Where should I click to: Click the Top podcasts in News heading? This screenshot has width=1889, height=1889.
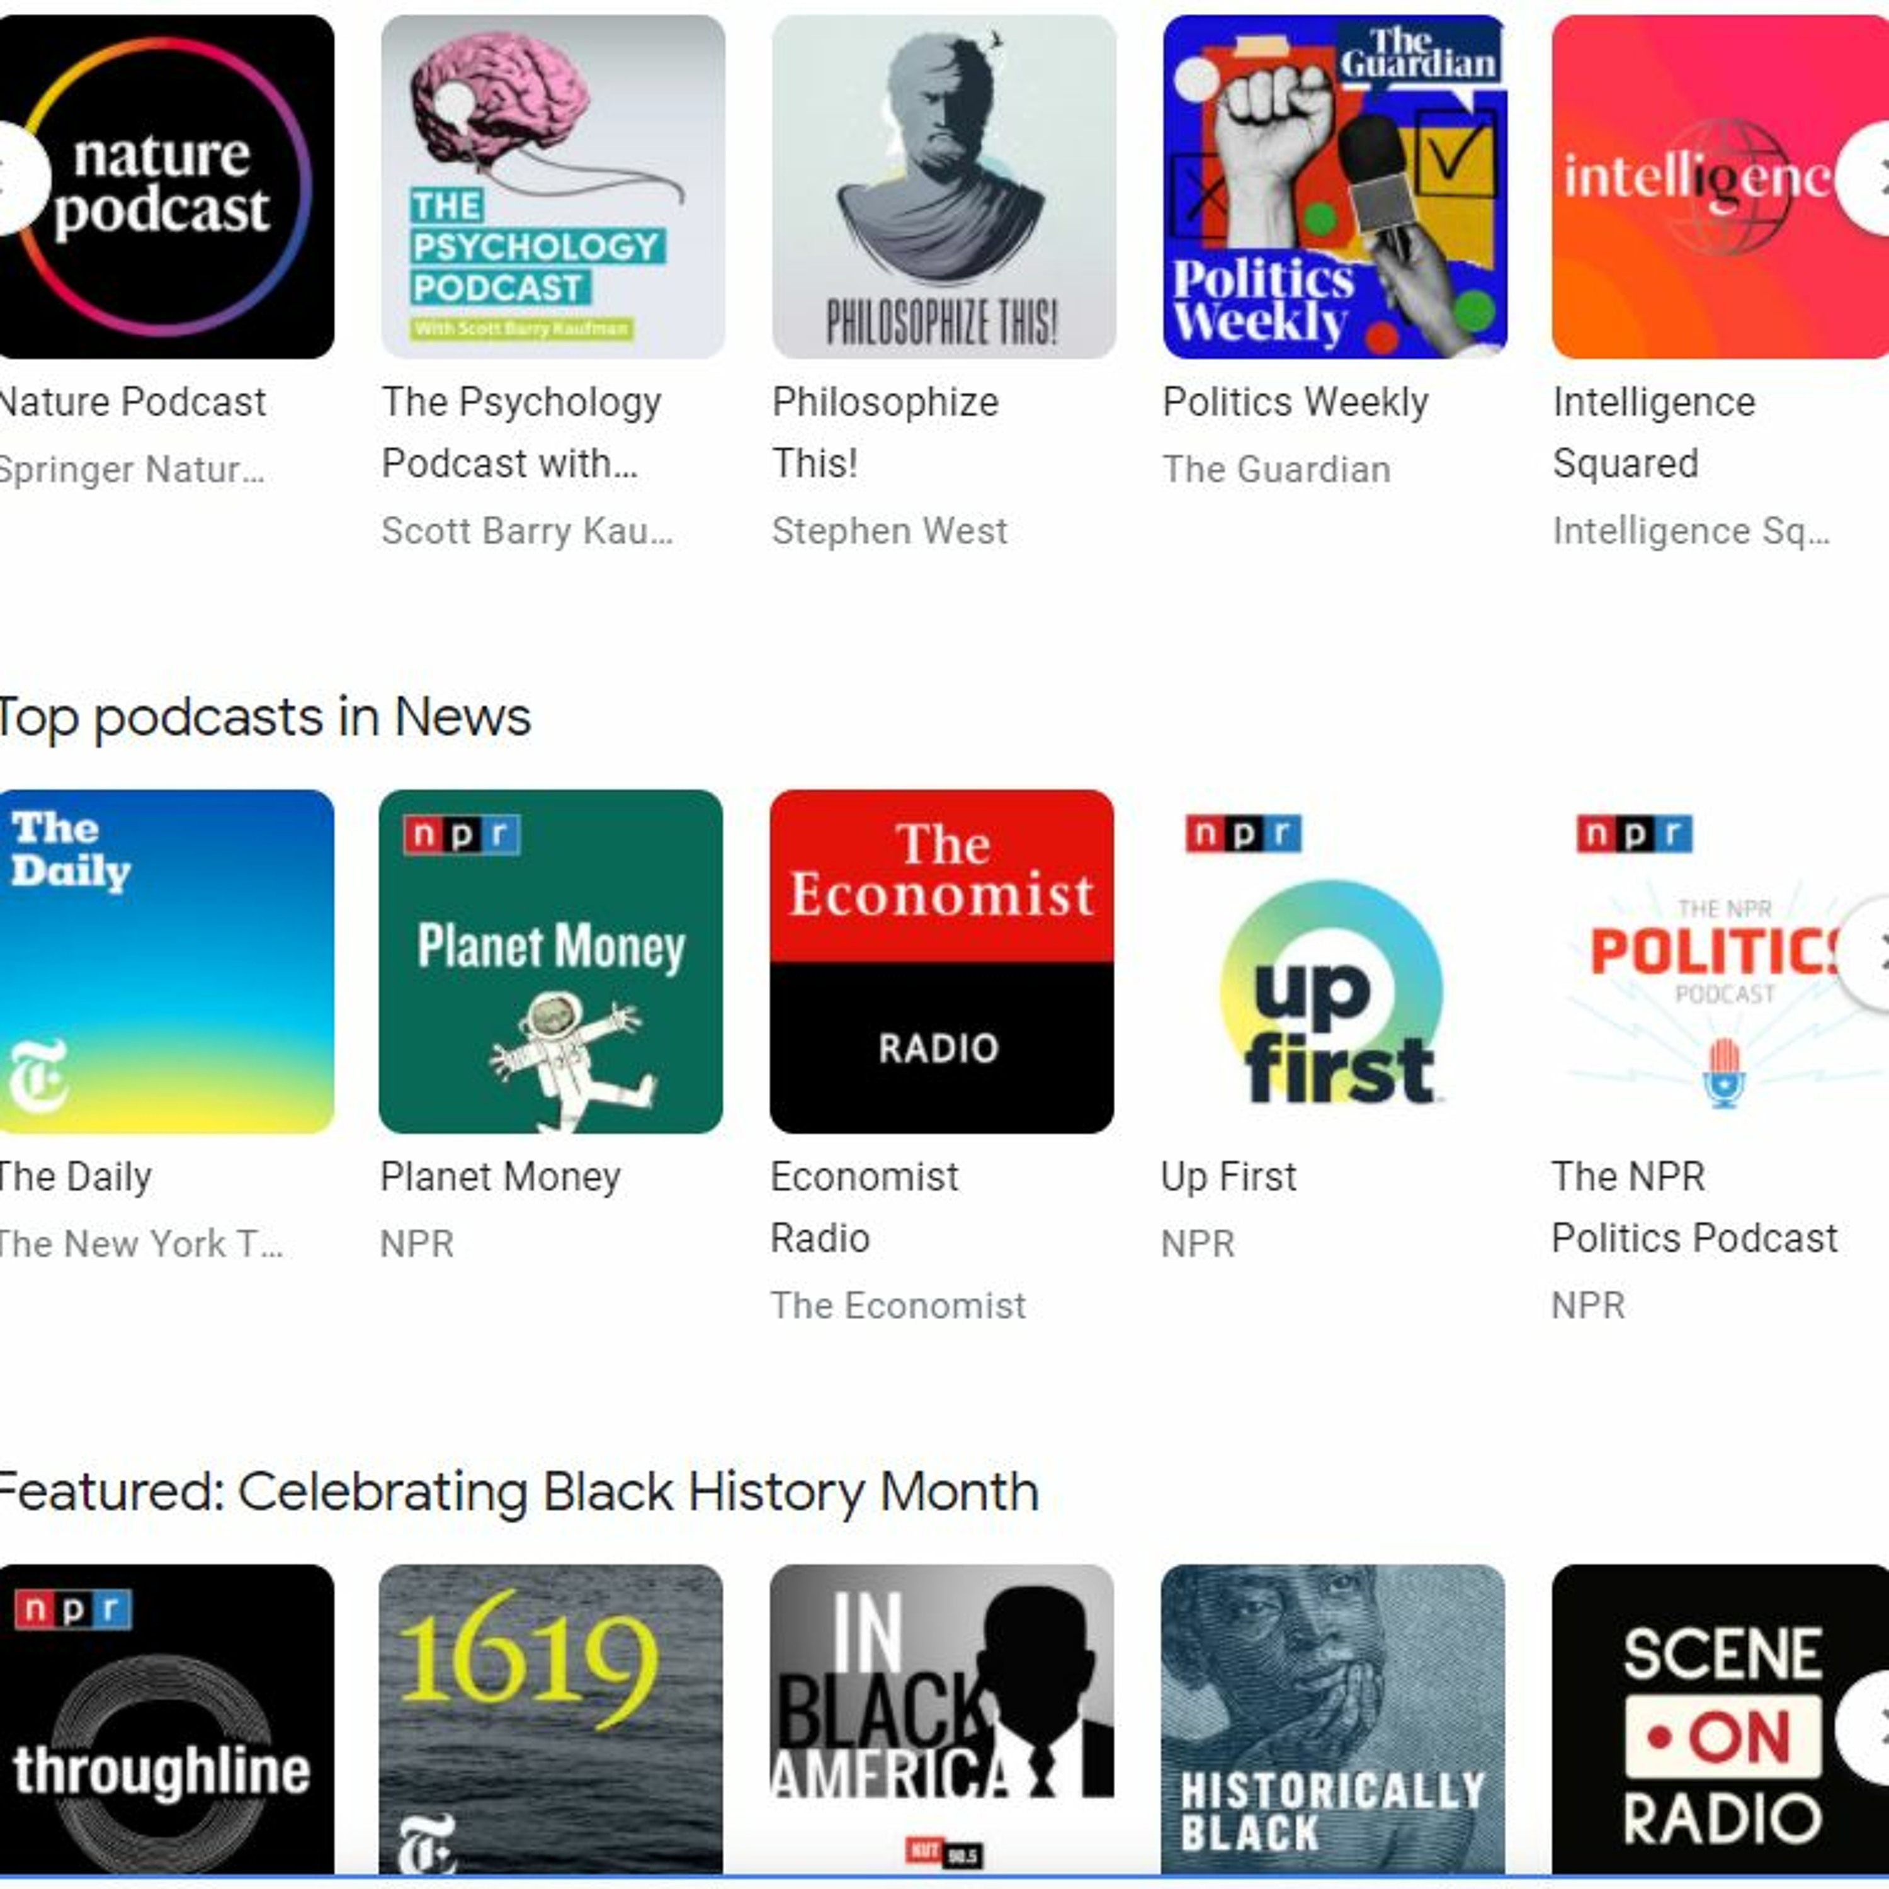[x=264, y=718]
